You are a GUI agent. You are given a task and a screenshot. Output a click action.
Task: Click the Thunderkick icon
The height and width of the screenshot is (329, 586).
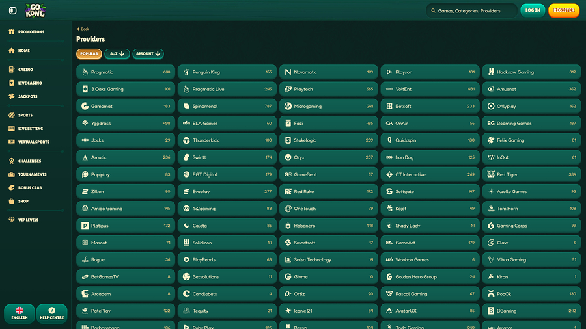click(186, 140)
